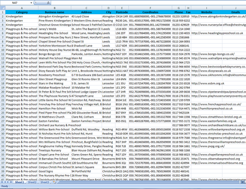The image size is (246, 189).
Task: Go to next sheet navigation arrow
Action: [8, 182]
